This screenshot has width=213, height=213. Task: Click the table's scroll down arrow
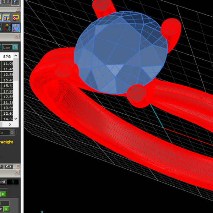point(16,119)
